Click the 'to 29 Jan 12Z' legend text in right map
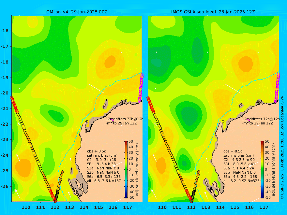 (x=261, y=123)
